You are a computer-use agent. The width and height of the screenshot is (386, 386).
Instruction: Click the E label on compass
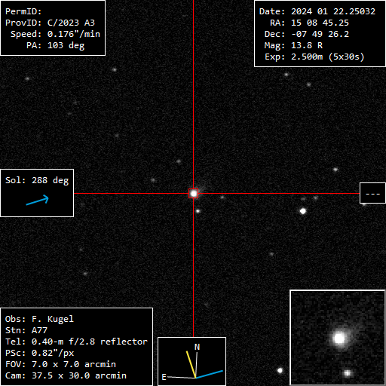(x=164, y=377)
